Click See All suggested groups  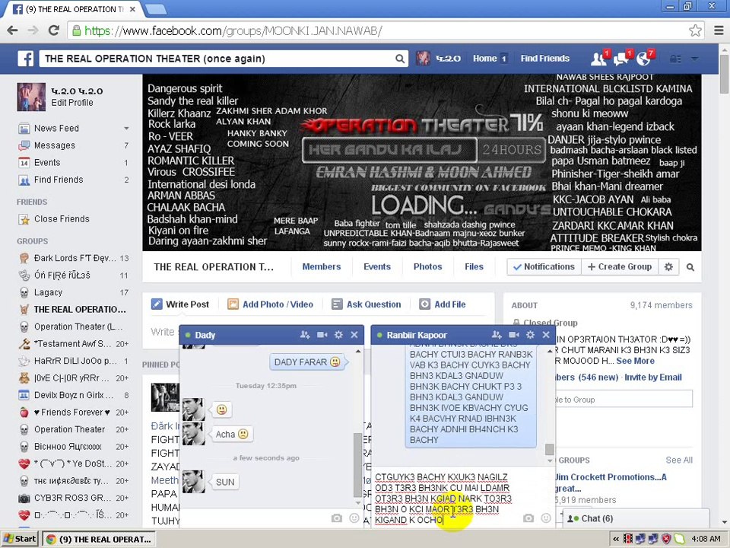coord(679,460)
